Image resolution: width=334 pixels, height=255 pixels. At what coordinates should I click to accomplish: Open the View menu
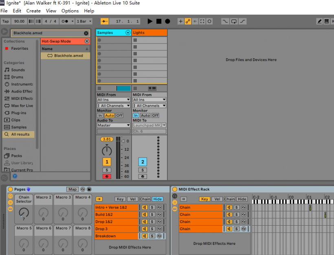click(x=51, y=11)
